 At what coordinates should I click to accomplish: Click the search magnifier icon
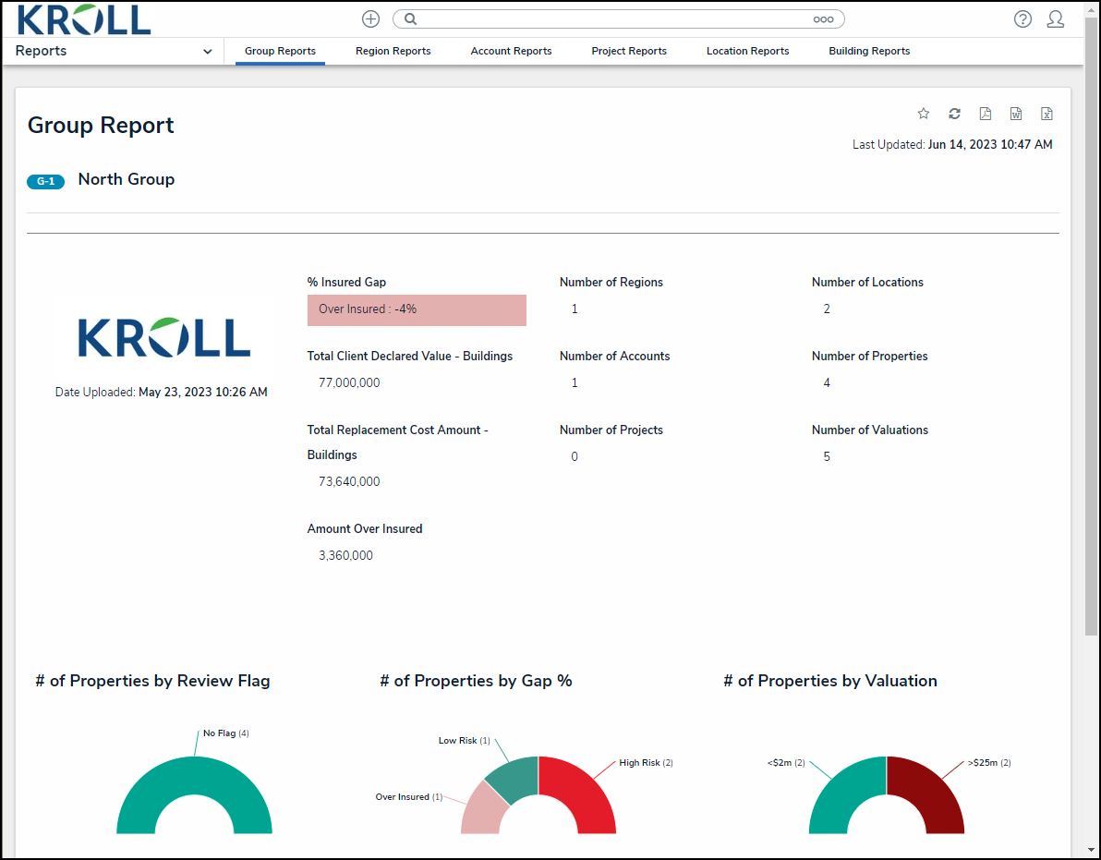click(411, 19)
